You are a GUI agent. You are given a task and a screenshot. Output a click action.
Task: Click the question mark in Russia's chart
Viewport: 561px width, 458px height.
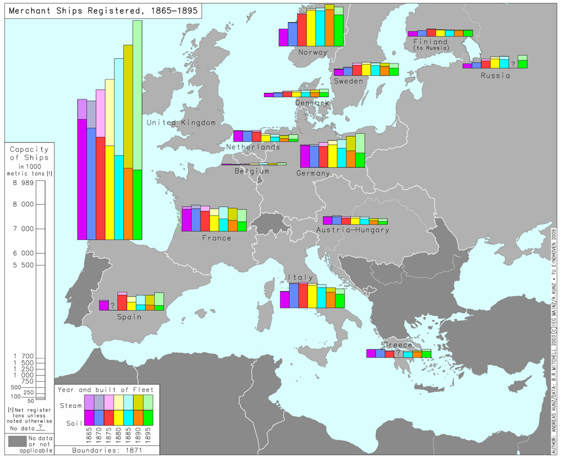tap(513, 64)
